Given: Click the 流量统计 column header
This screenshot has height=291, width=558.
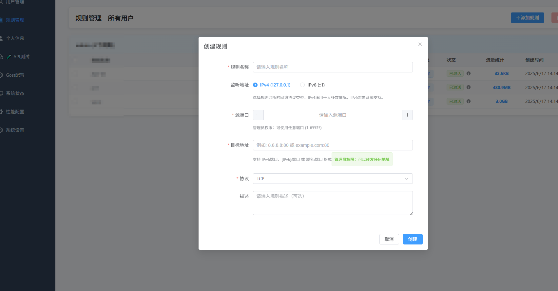Looking at the screenshot, I should click(x=495, y=60).
